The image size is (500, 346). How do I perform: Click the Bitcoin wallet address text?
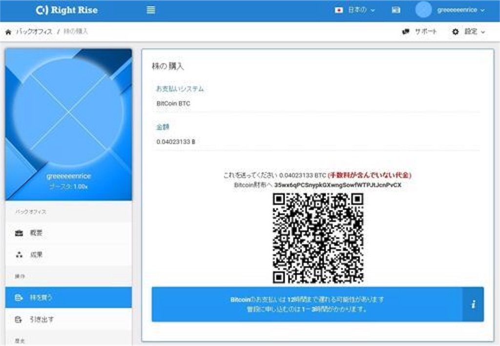pyautogui.click(x=338, y=185)
